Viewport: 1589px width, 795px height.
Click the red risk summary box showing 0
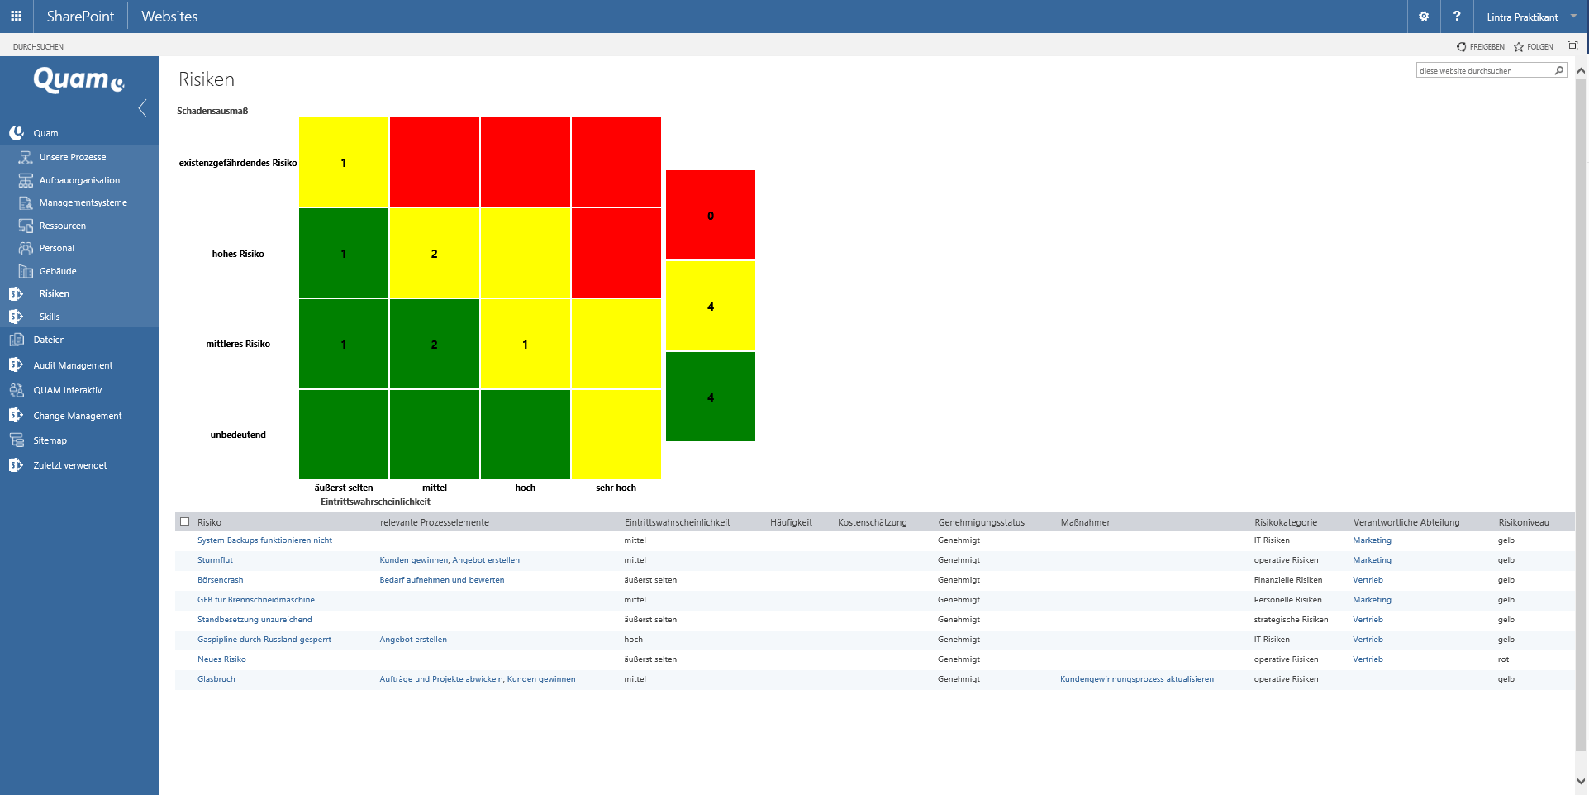tap(710, 215)
